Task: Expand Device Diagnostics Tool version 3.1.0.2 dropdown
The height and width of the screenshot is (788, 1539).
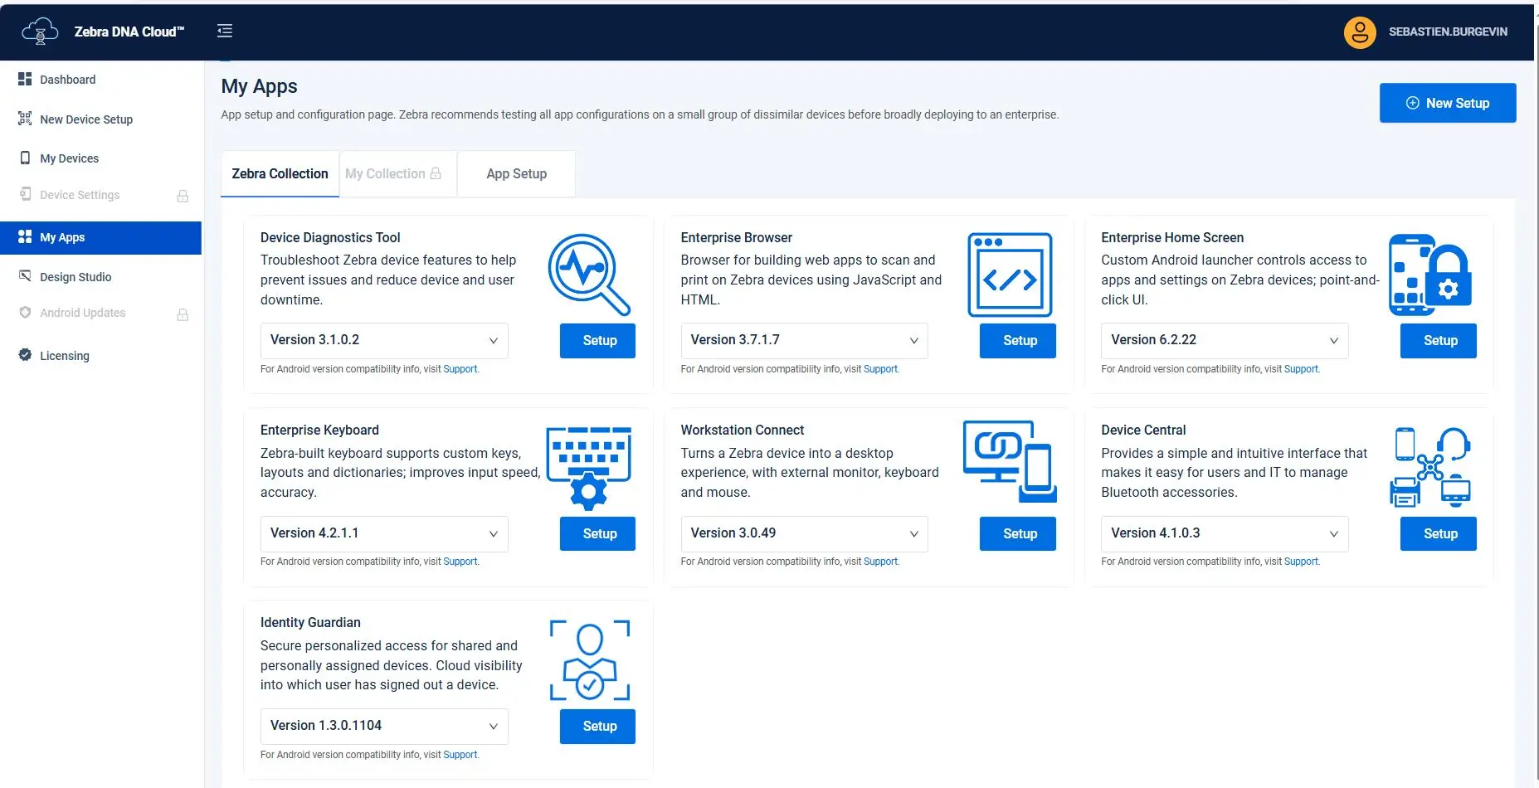Action: click(384, 340)
